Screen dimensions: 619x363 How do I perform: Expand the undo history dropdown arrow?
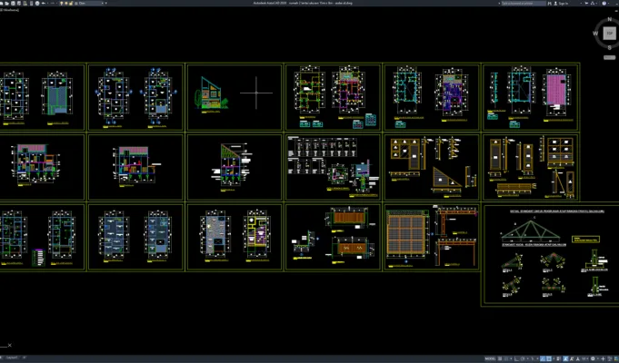(48, 3)
